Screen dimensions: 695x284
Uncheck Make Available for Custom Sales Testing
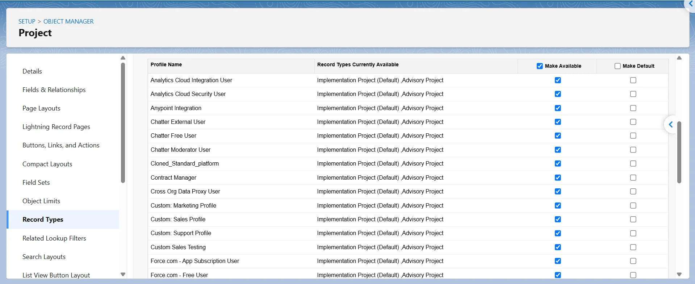[x=558, y=247]
